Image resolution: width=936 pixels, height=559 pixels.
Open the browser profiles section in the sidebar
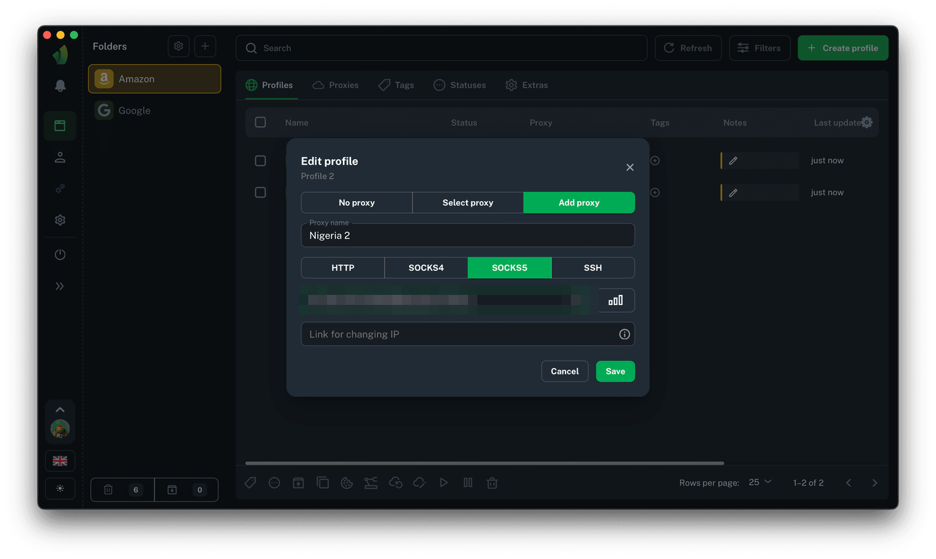[60, 126]
